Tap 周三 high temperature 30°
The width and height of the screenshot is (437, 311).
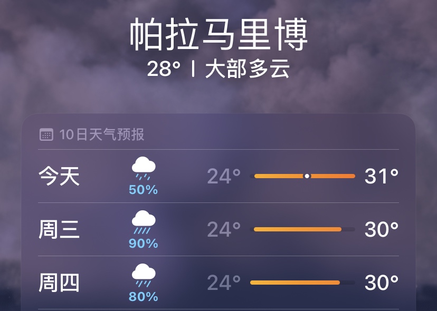click(382, 229)
